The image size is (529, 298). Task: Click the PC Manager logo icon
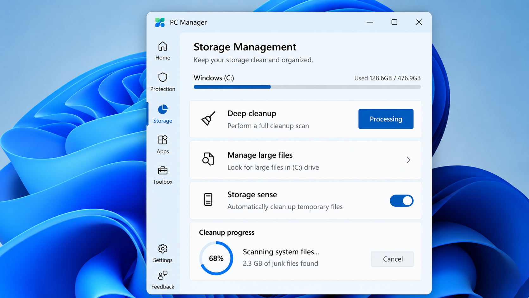coord(160,22)
